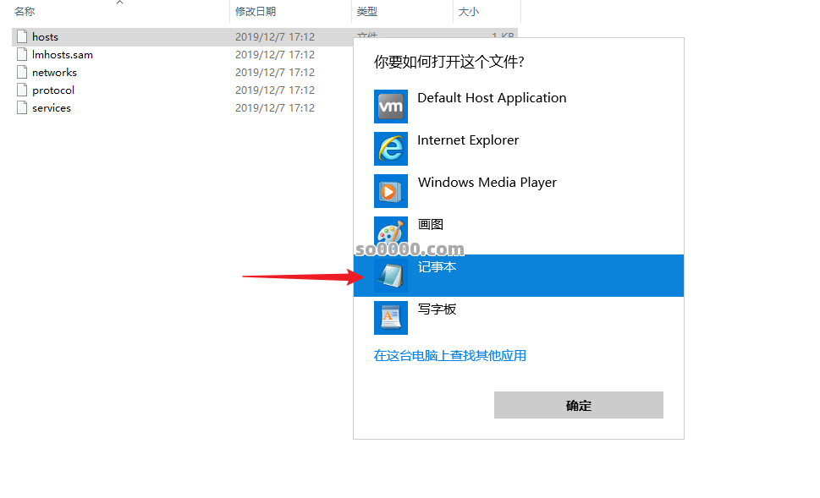This screenshot has height=498, width=820.
Task: Click the Windows Media Player icon
Action: click(x=391, y=191)
